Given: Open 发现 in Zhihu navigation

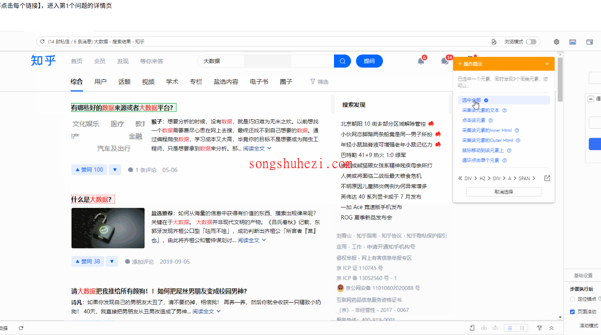Looking at the screenshot, I should [x=123, y=61].
